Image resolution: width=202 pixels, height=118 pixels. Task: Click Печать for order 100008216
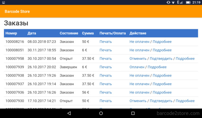point(106,42)
